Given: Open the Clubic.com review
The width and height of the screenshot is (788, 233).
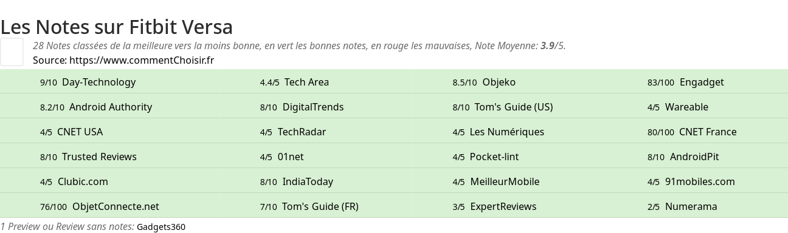Looking at the screenshot, I should [83, 181].
